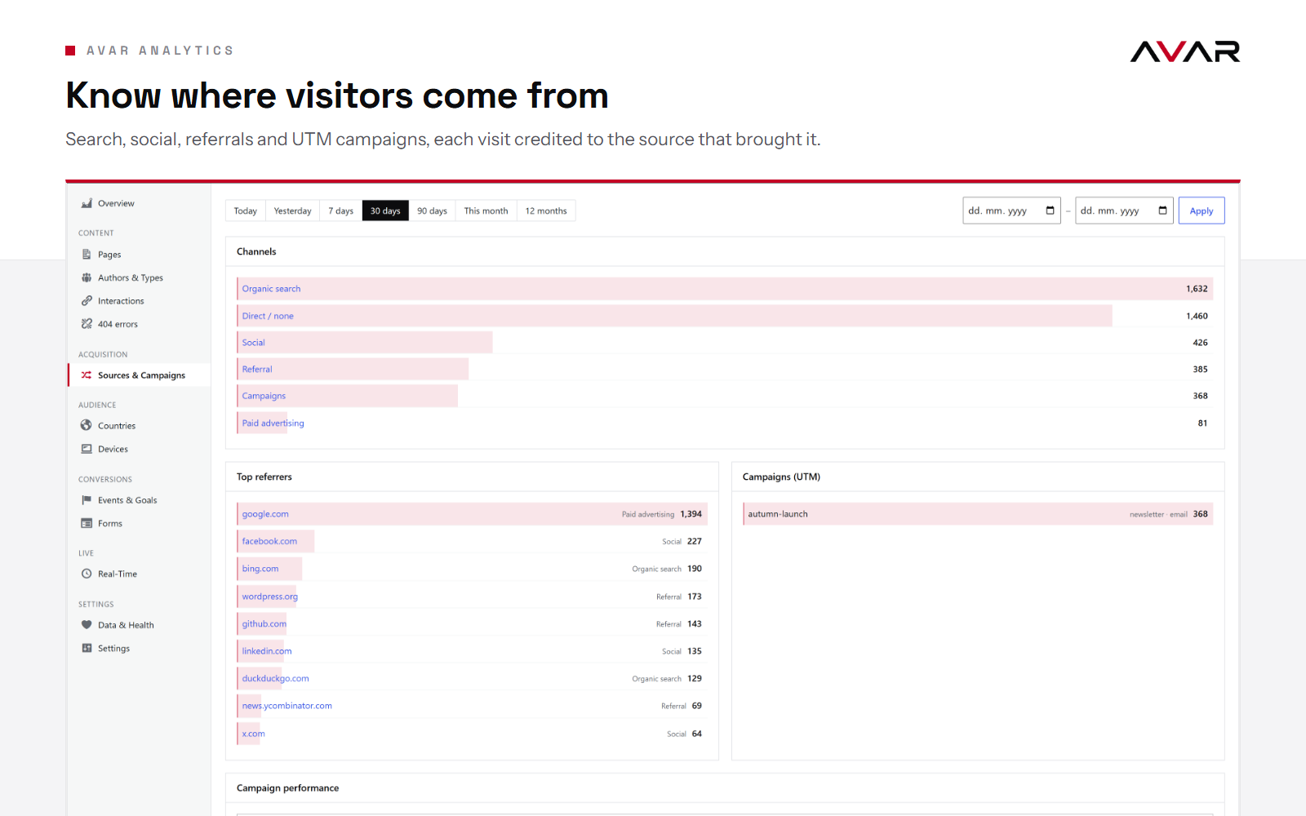Switch to 90 days range

pyautogui.click(x=433, y=211)
